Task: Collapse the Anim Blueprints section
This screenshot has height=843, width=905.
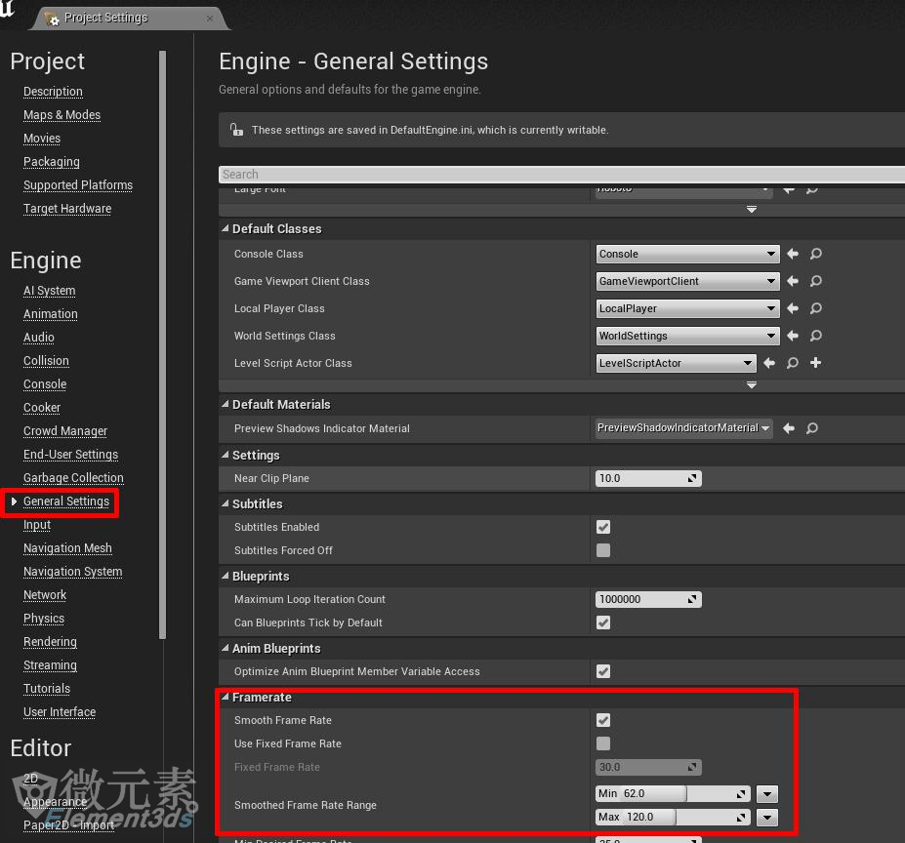Action: point(226,648)
